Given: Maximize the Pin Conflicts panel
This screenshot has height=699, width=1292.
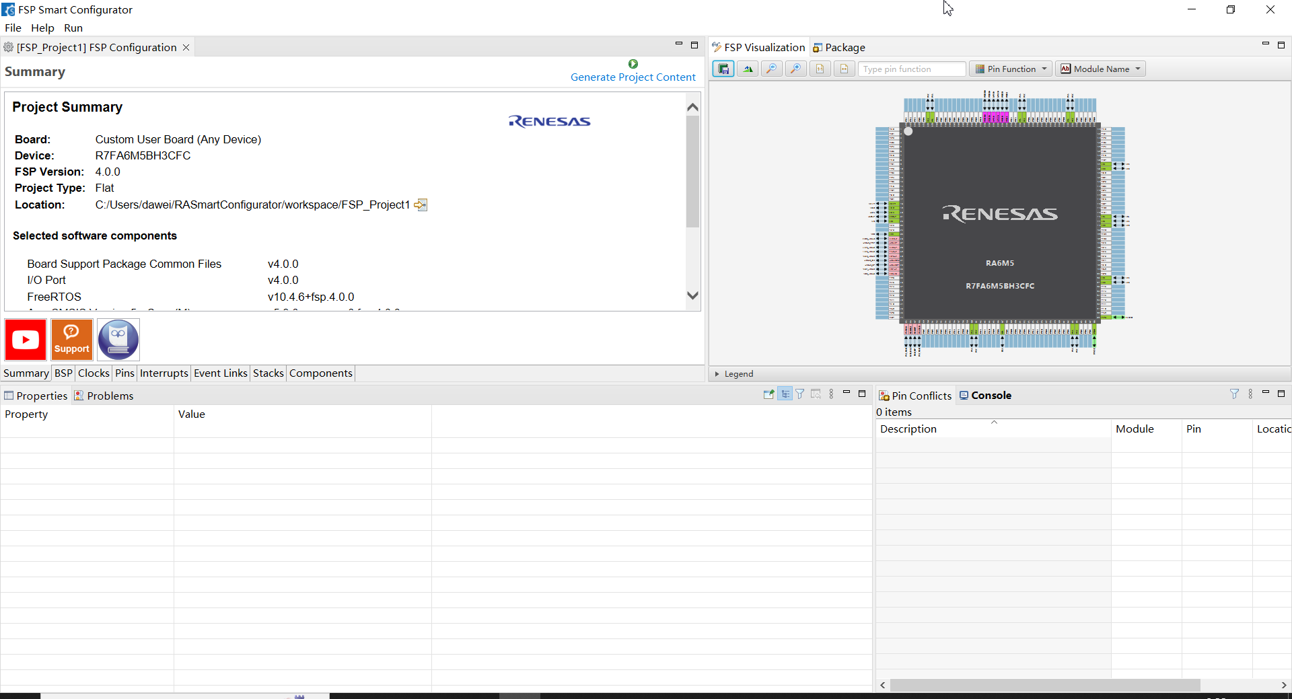Looking at the screenshot, I should [x=1281, y=394].
